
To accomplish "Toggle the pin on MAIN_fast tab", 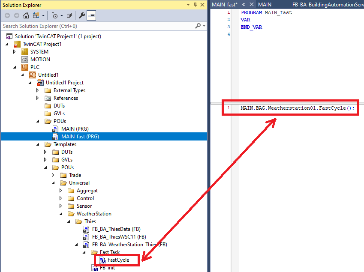I will (244, 4).
